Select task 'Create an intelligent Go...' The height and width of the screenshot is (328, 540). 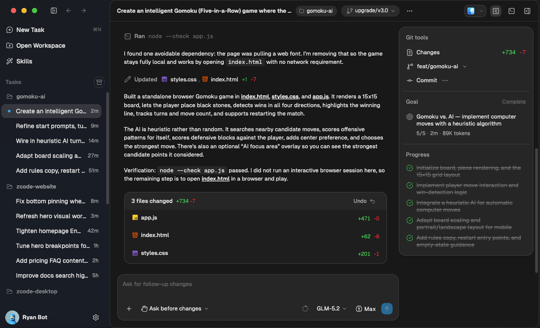point(52,111)
